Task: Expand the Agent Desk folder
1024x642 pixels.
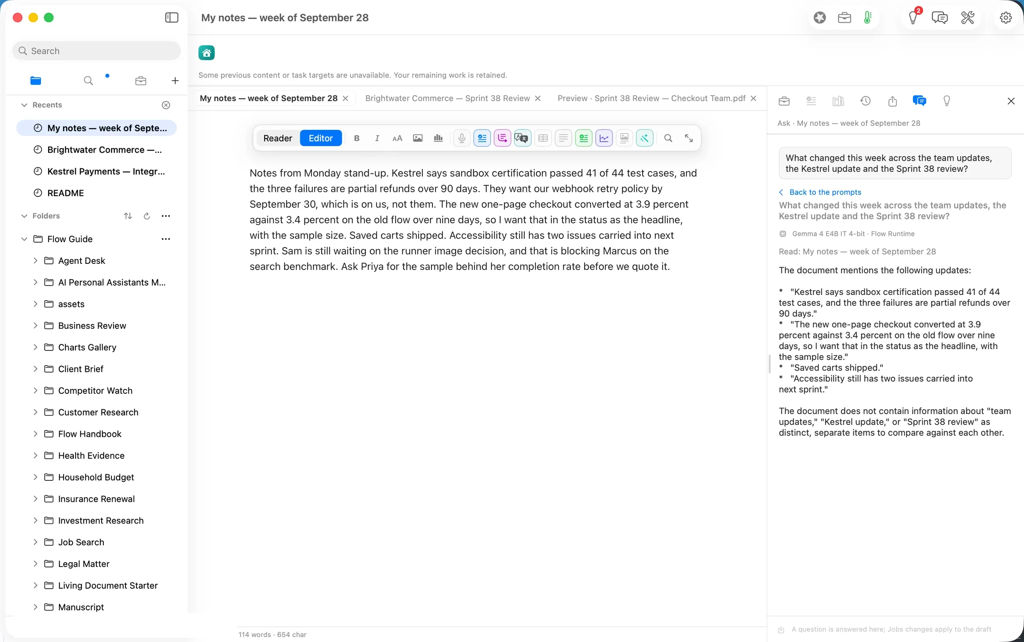Action: (35, 260)
